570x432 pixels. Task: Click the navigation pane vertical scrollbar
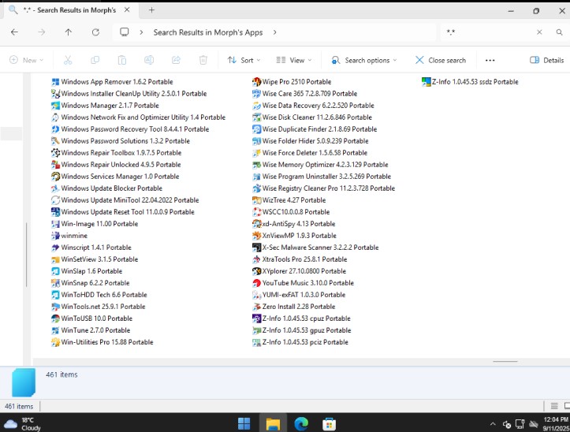(x=27, y=255)
